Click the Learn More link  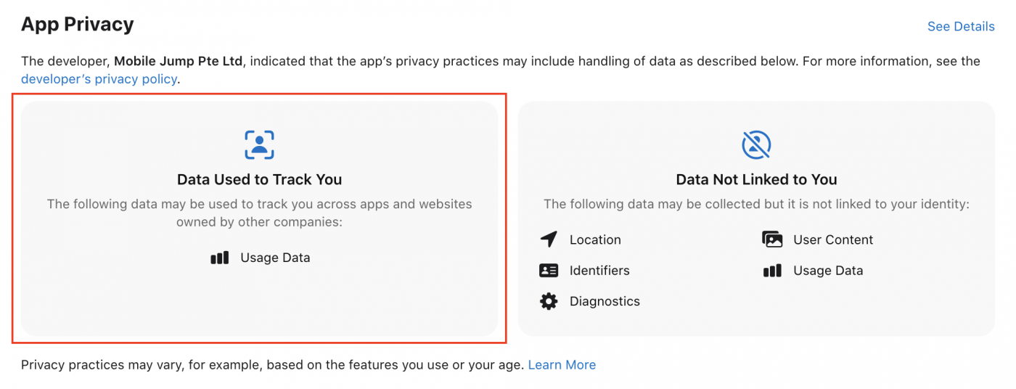562,364
